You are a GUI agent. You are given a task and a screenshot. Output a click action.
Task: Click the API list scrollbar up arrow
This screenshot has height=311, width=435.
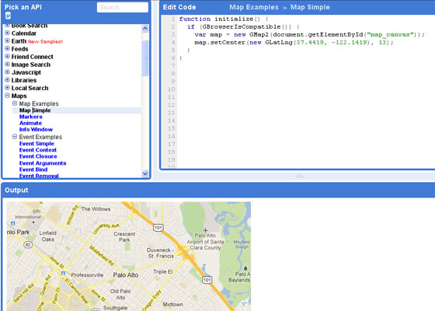pyautogui.click(x=144, y=28)
